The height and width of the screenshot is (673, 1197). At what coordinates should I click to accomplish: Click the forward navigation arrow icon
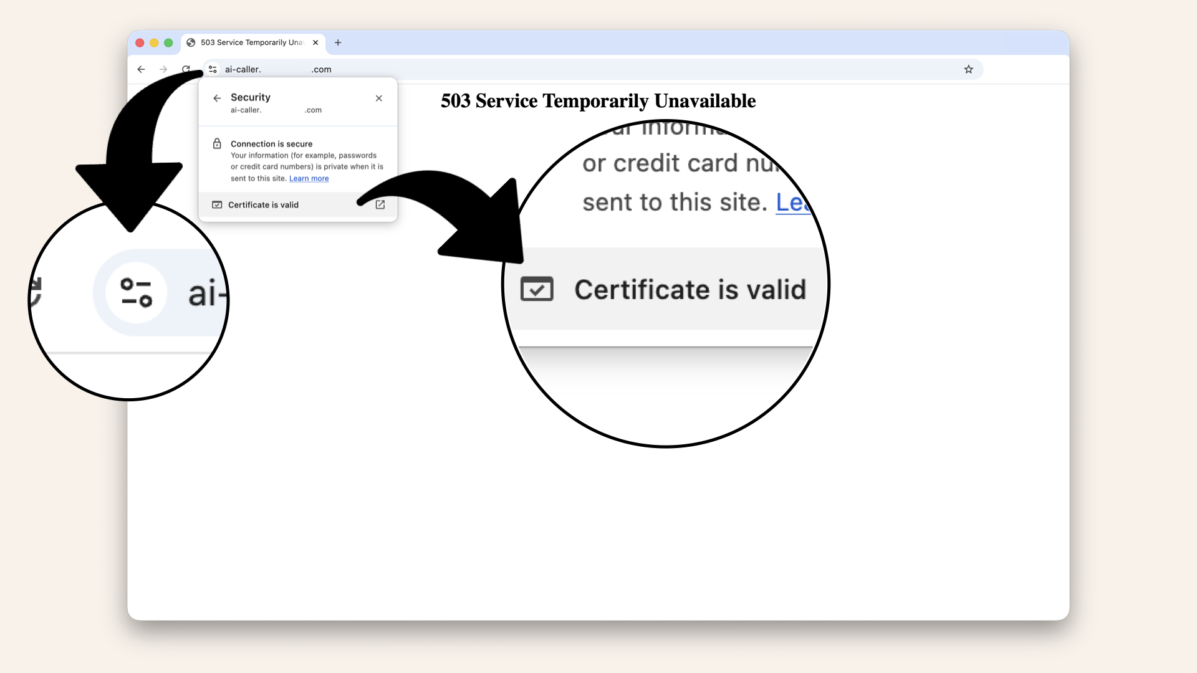tap(163, 69)
